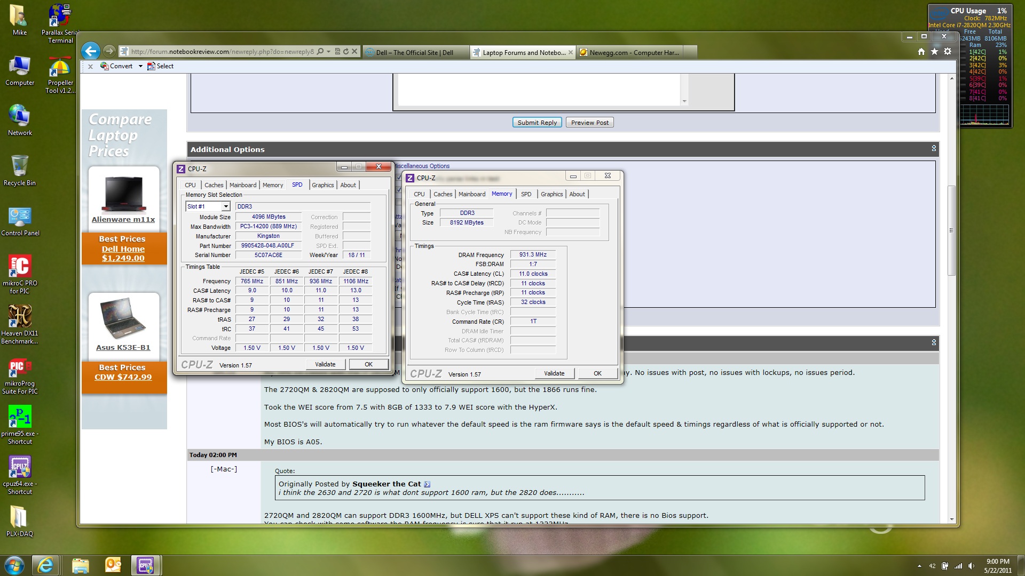Open Memory tab in left CPU-Z window
Screen dimensions: 1025x576
tap(273, 185)
